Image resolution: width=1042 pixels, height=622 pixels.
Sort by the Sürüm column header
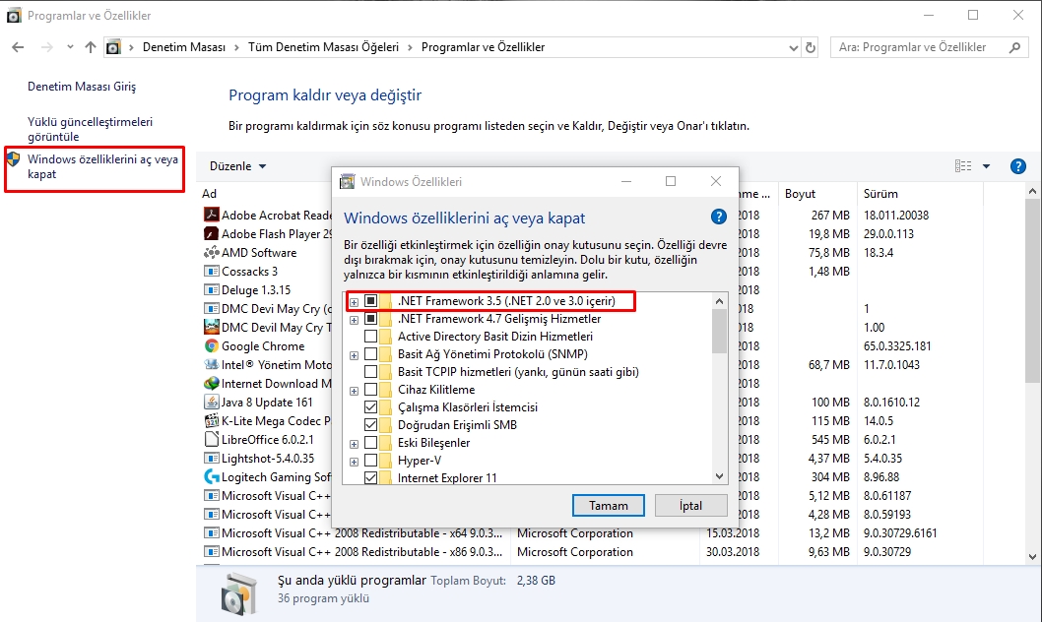pos(880,194)
